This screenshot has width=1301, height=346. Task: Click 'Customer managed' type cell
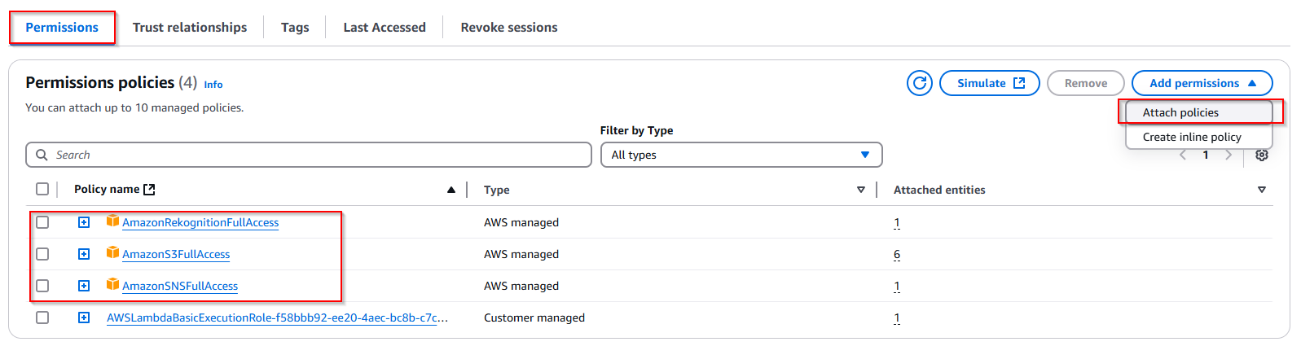pyautogui.click(x=534, y=318)
